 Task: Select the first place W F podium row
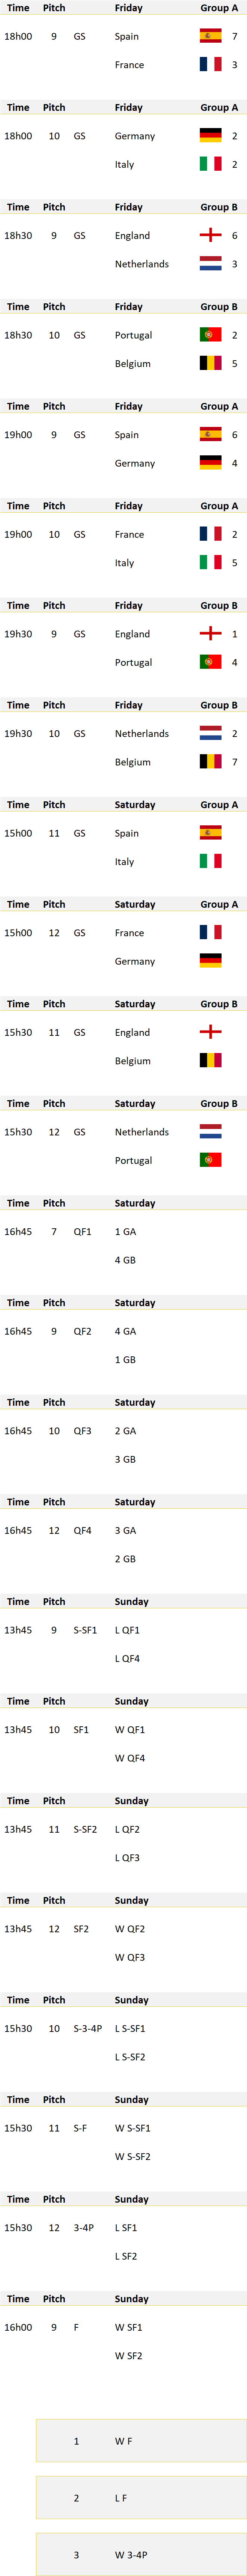point(141,2441)
